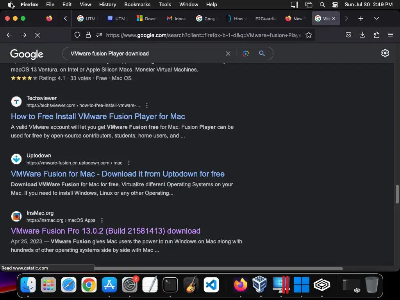Image resolution: width=400 pixels, height=300 pixels.
Task: Open VirtualBox from the dock
Action: click(260, 284)
